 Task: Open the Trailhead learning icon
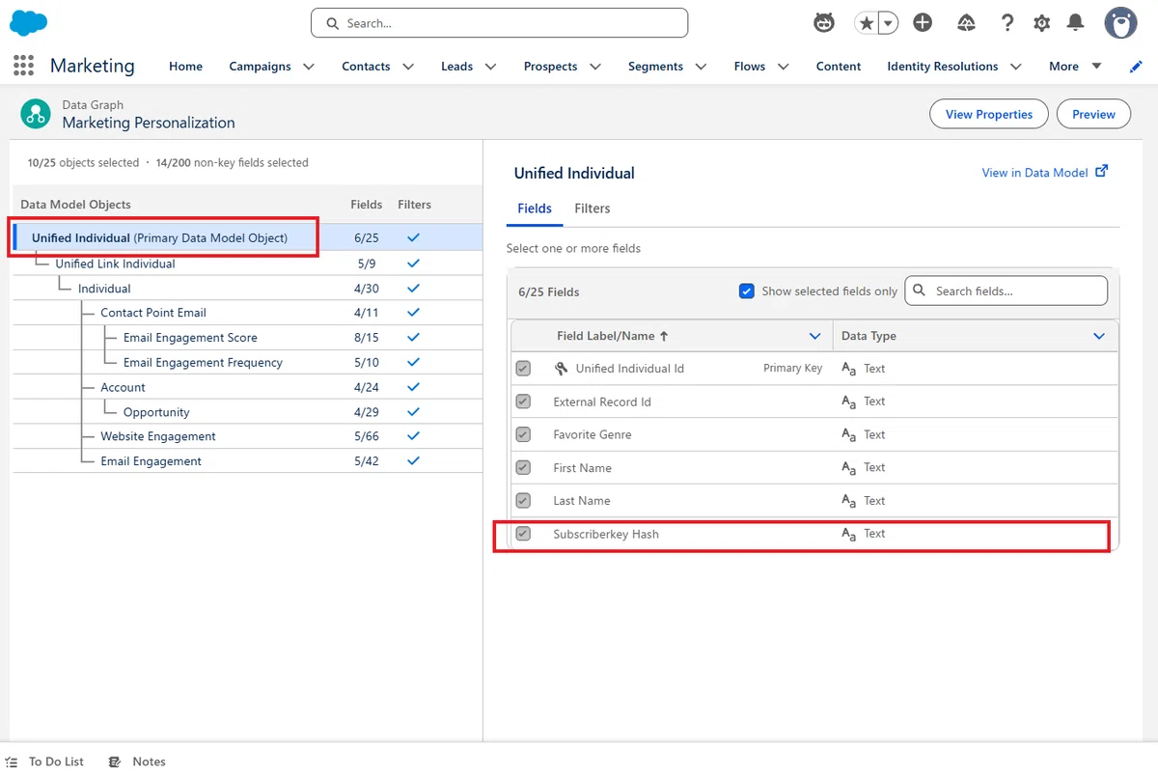click(x=966, y=22)
